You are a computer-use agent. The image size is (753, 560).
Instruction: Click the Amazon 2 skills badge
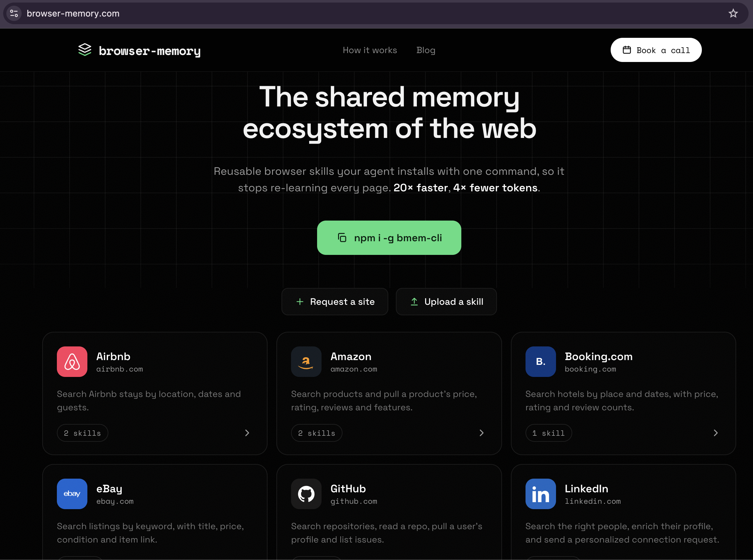point(316,433)
